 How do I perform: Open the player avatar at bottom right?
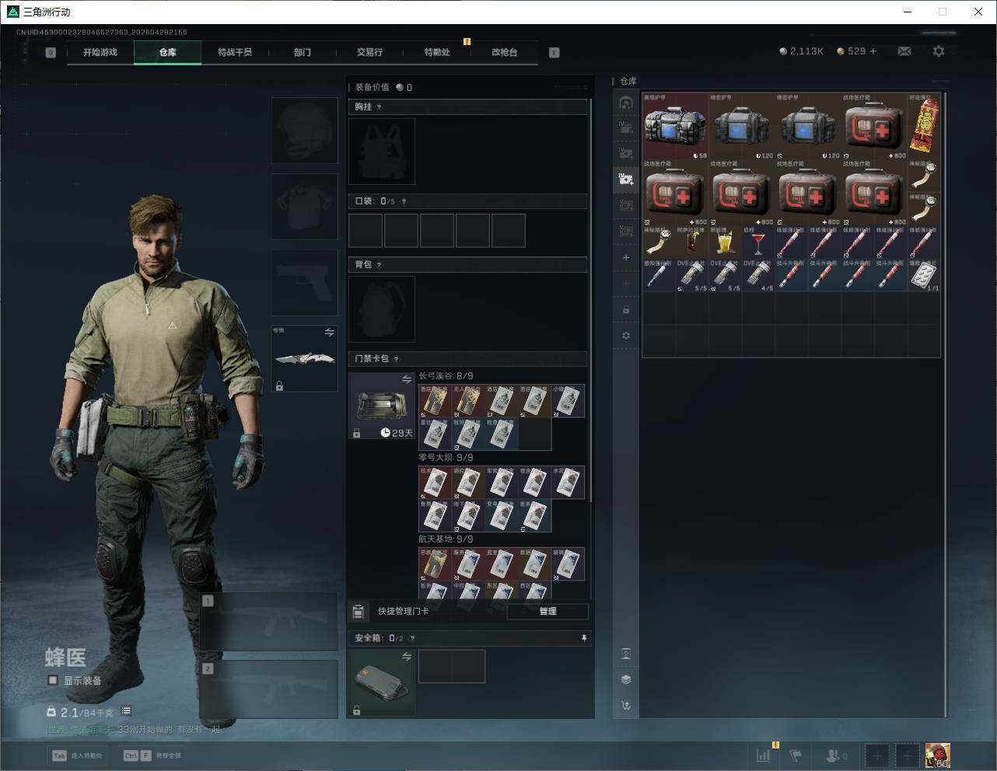(x=937, y=755)
